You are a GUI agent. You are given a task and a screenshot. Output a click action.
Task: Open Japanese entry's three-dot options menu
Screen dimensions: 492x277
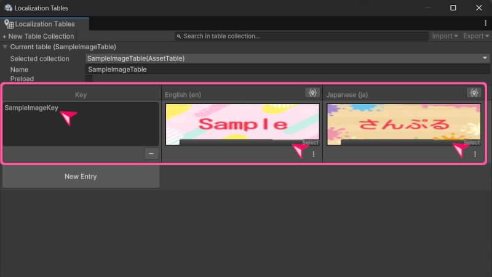click(474, 154)
